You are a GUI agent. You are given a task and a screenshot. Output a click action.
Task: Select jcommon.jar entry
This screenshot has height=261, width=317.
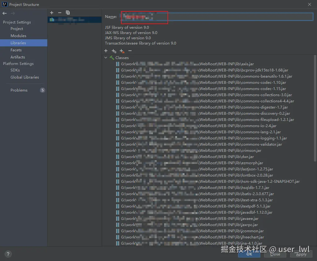190,231
